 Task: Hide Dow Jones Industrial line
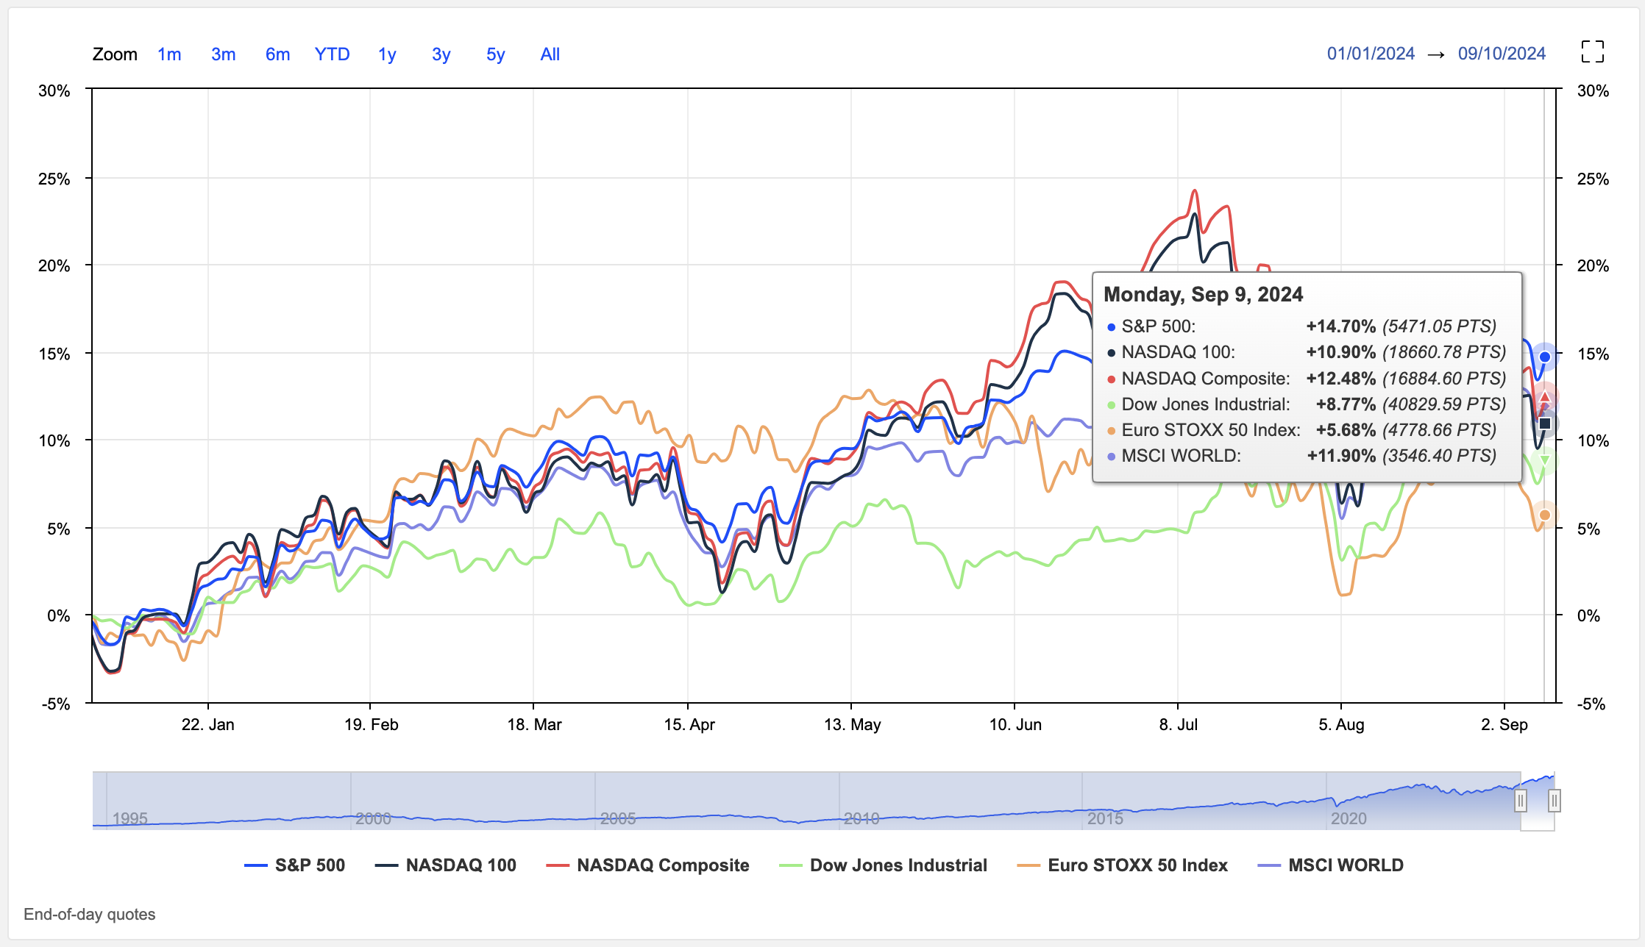coord(898,865)
